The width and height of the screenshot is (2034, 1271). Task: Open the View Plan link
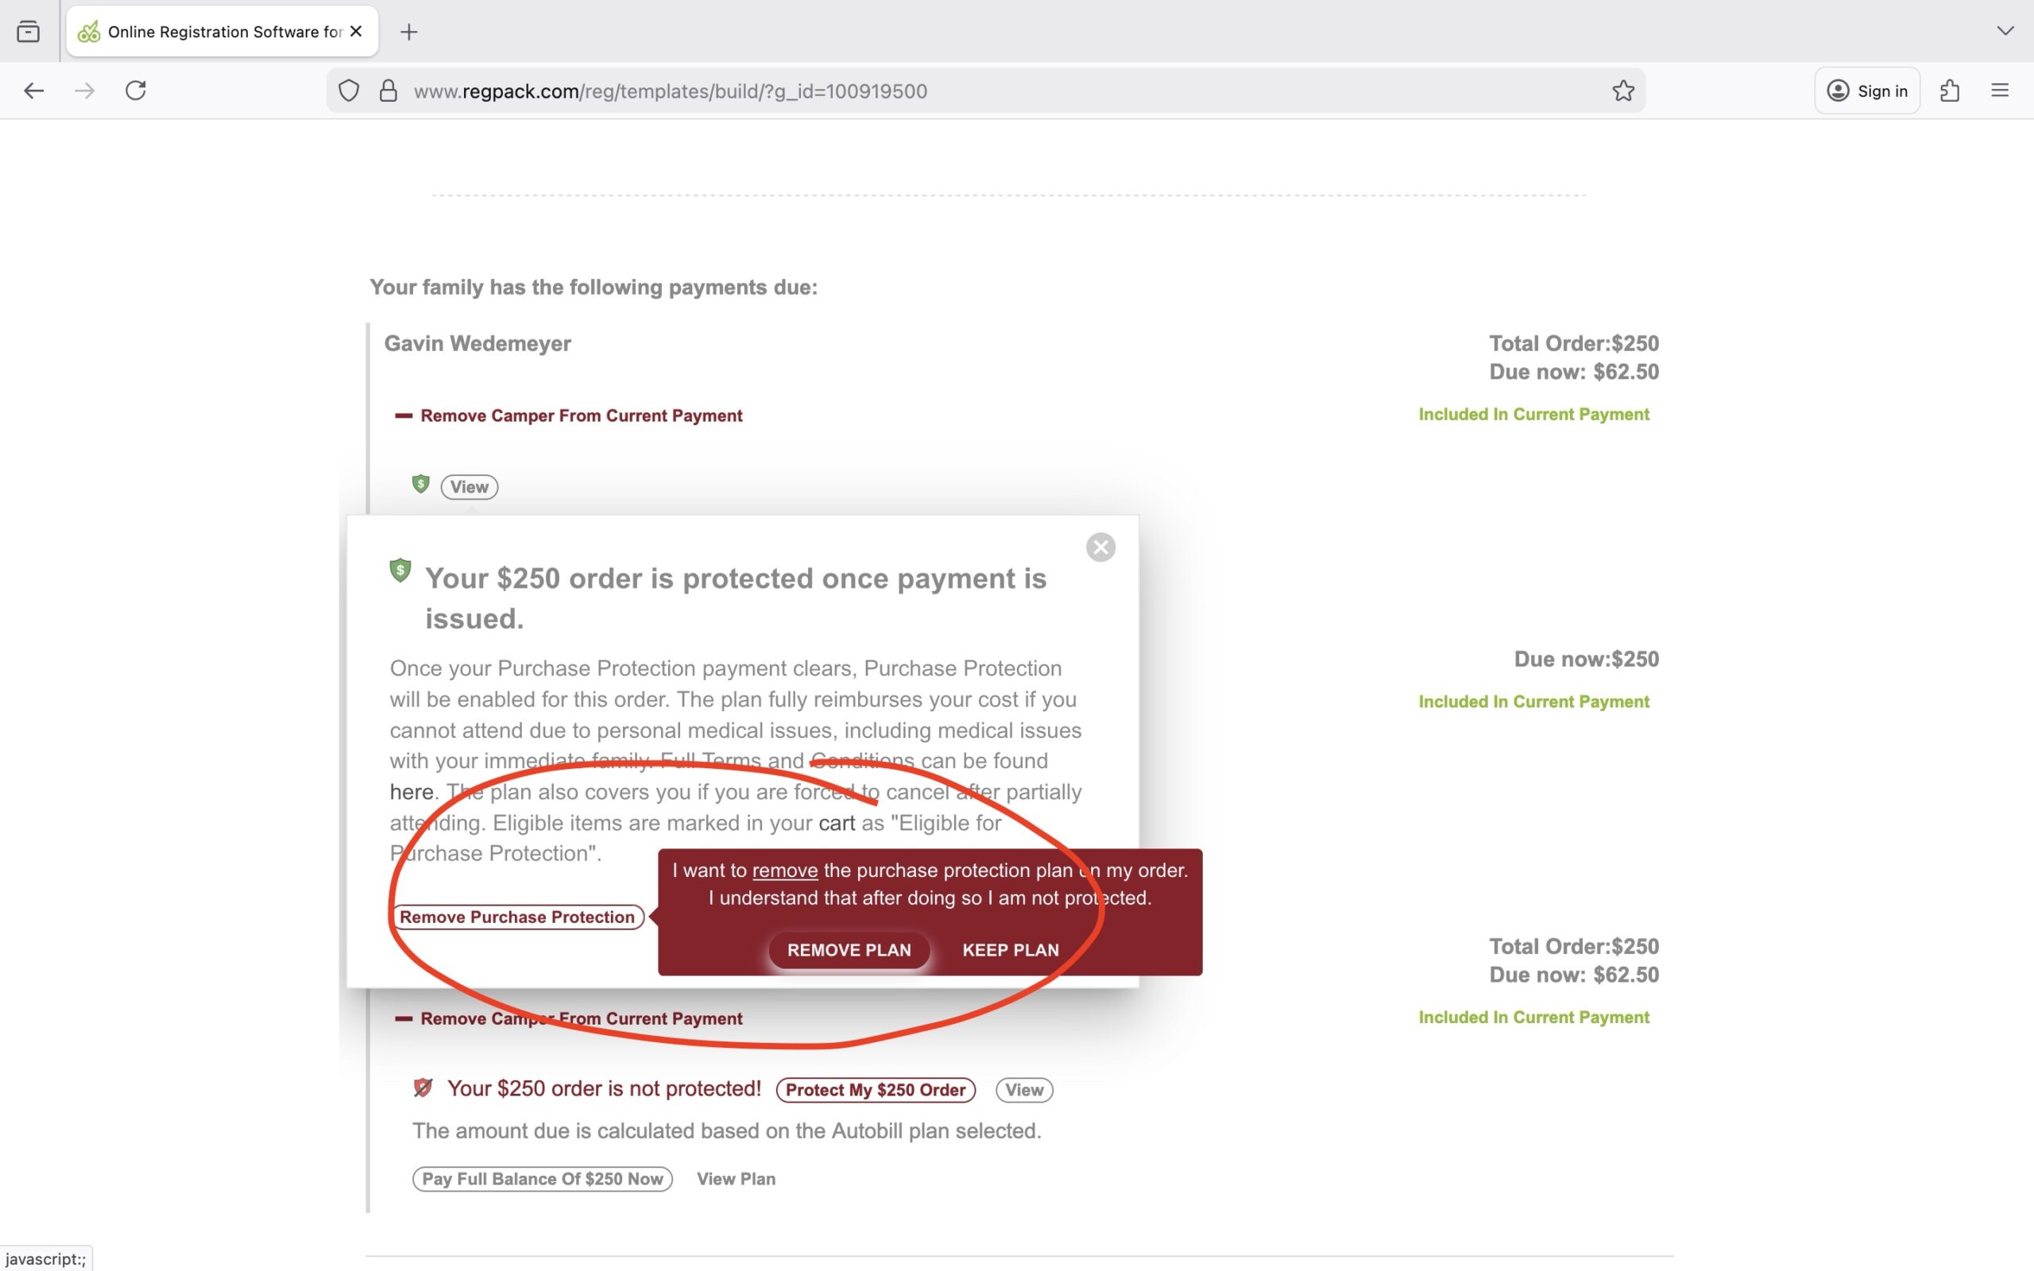coord(736,1179)
